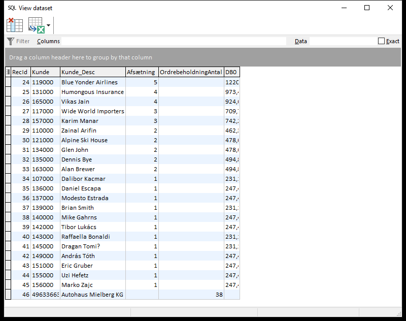Select the Eric Gruber cell
The height and width of the screenshot is (321, 406).
click(93, 266)
